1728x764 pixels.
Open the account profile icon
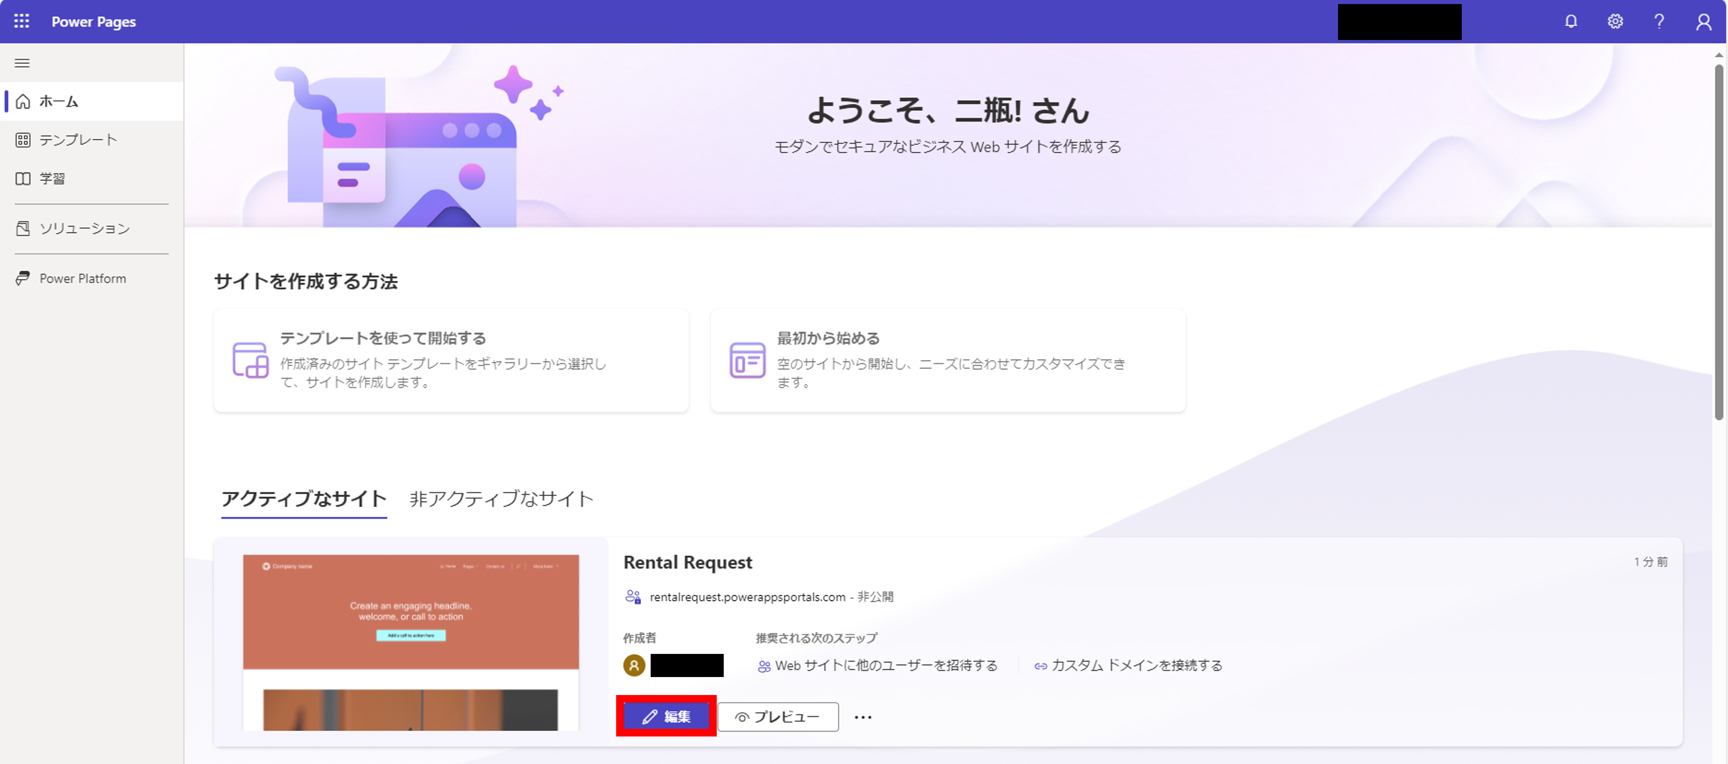tap(1703, 21)
